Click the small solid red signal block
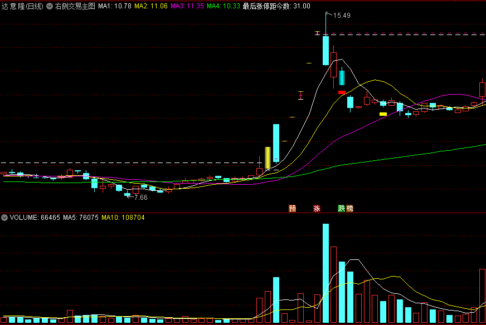This screenshot has height=325, width=486. (x=342, y=92)
